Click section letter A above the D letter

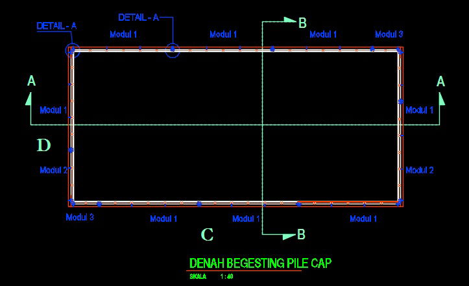31,81
